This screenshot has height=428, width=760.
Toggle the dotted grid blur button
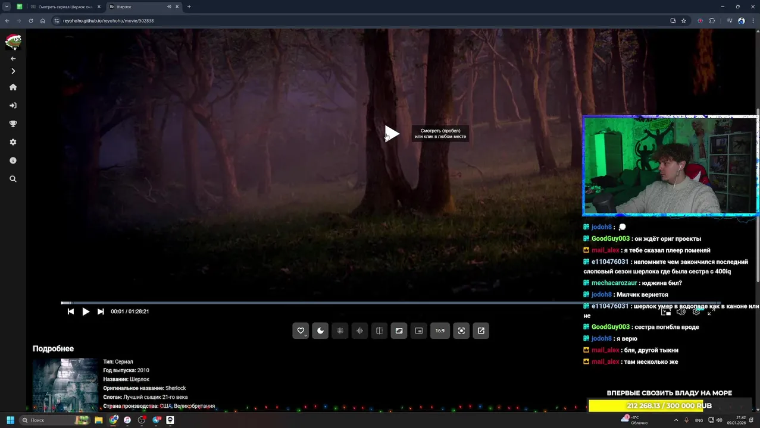[340, 331]
